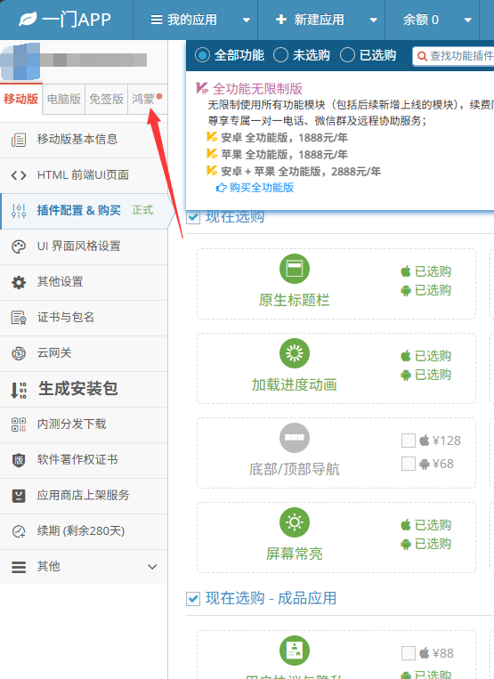The height and width of the screenshot is (679, 494).
Task: Switch to the 电脑版 tab
Action: pyautogui.click(x=64, y=99)
